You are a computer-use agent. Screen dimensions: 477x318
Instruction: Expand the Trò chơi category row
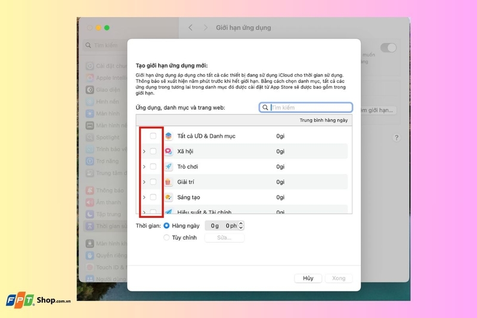[x=144, y=166]
